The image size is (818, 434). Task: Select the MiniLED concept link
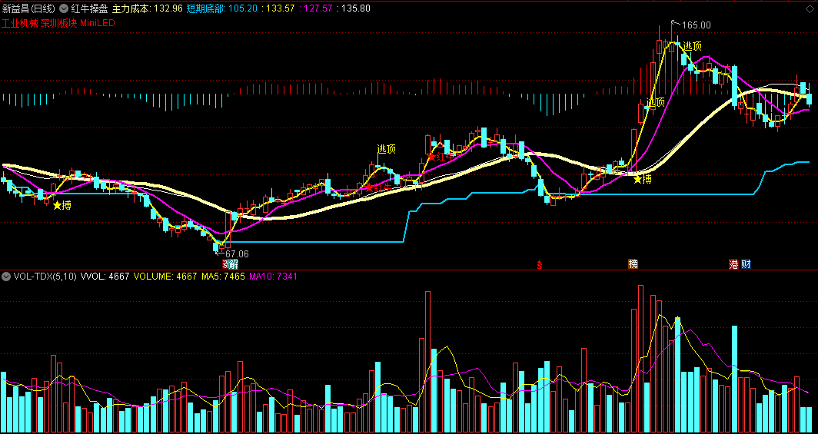coord(98,24)
